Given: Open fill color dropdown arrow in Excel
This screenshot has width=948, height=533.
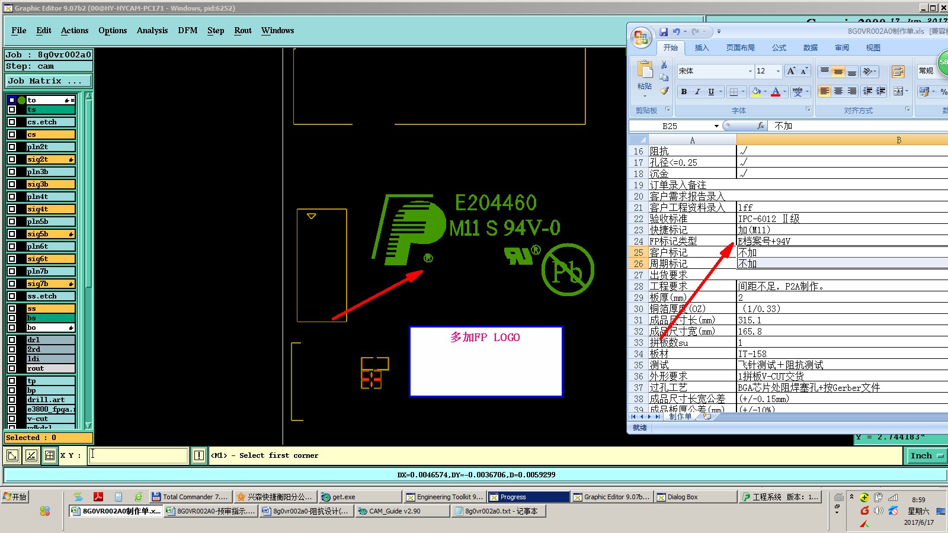Looking at the screenshot, I should 765,92.
